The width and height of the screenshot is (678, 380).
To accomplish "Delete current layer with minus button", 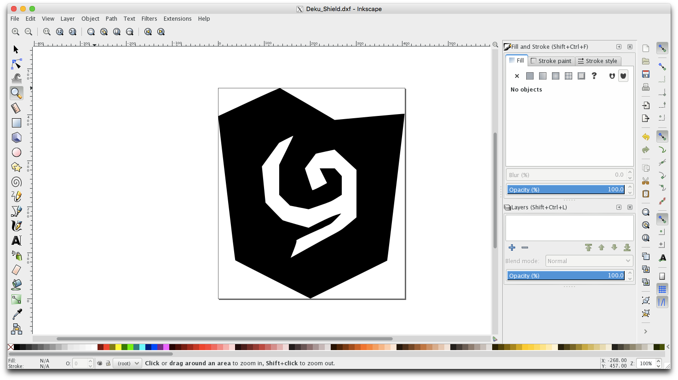I will 525,248.
